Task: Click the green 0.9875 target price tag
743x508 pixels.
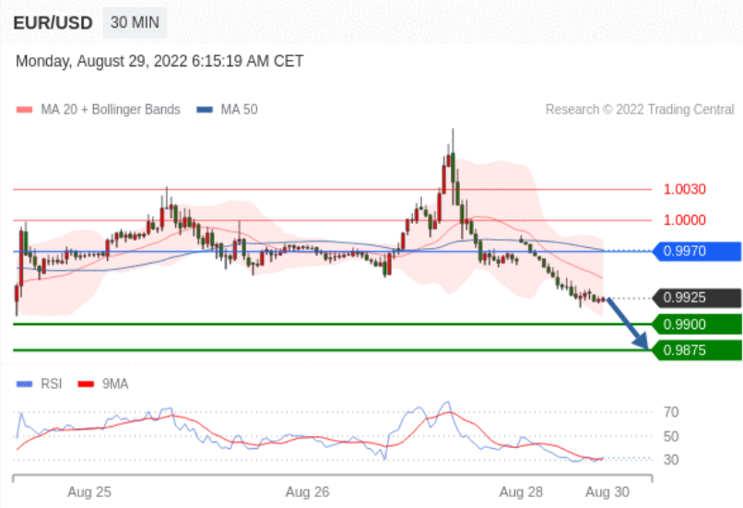Action: [x=697, y=350]
